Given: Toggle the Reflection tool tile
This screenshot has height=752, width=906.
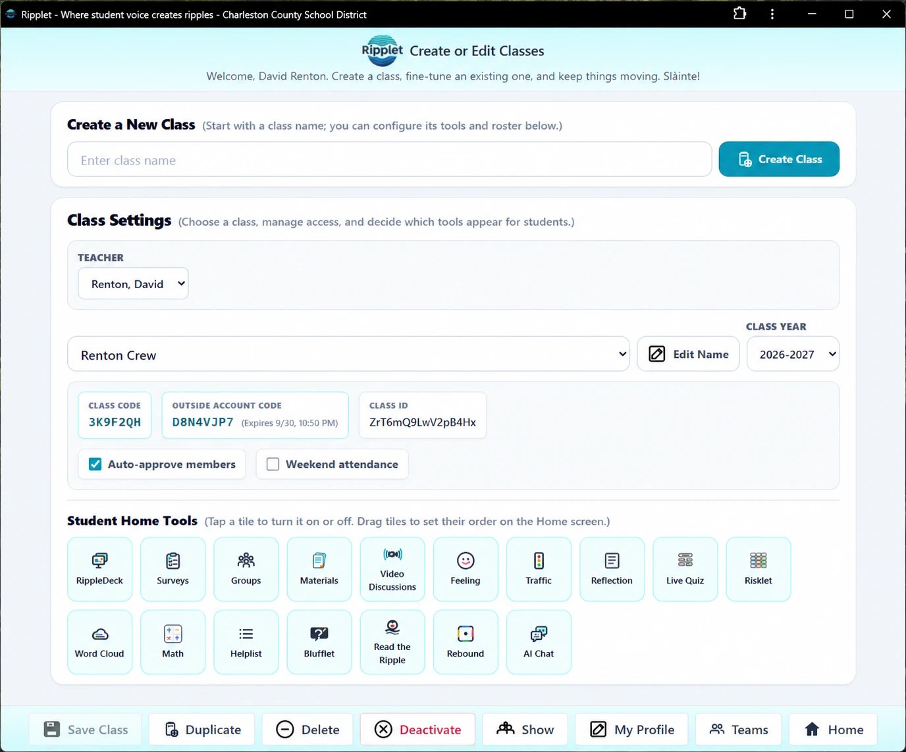Looking at the screenshot, I should 612,569.
